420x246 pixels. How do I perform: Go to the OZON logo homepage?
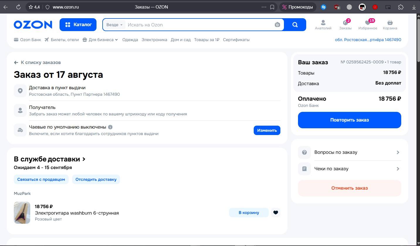click(x=33, y=25)
